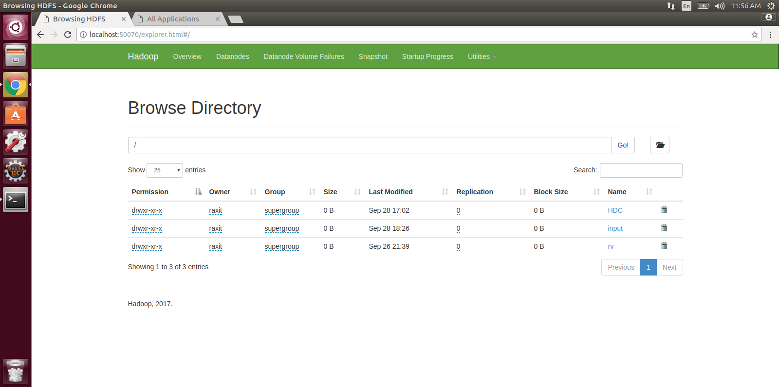Open a new Chrome tab
Image resolution: width=779 pixels, height=387 pixels.
236,19
